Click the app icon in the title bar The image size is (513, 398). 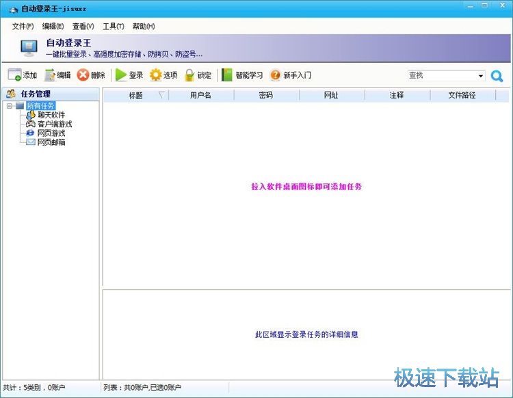tap(14, 10)
